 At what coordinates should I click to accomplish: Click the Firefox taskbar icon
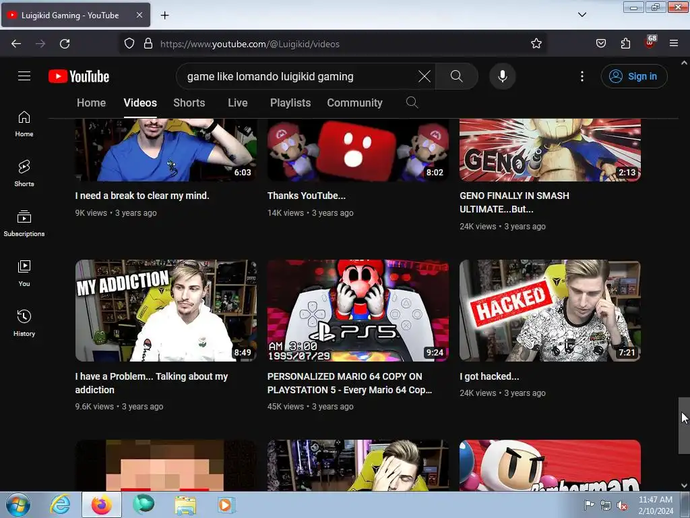102,505
